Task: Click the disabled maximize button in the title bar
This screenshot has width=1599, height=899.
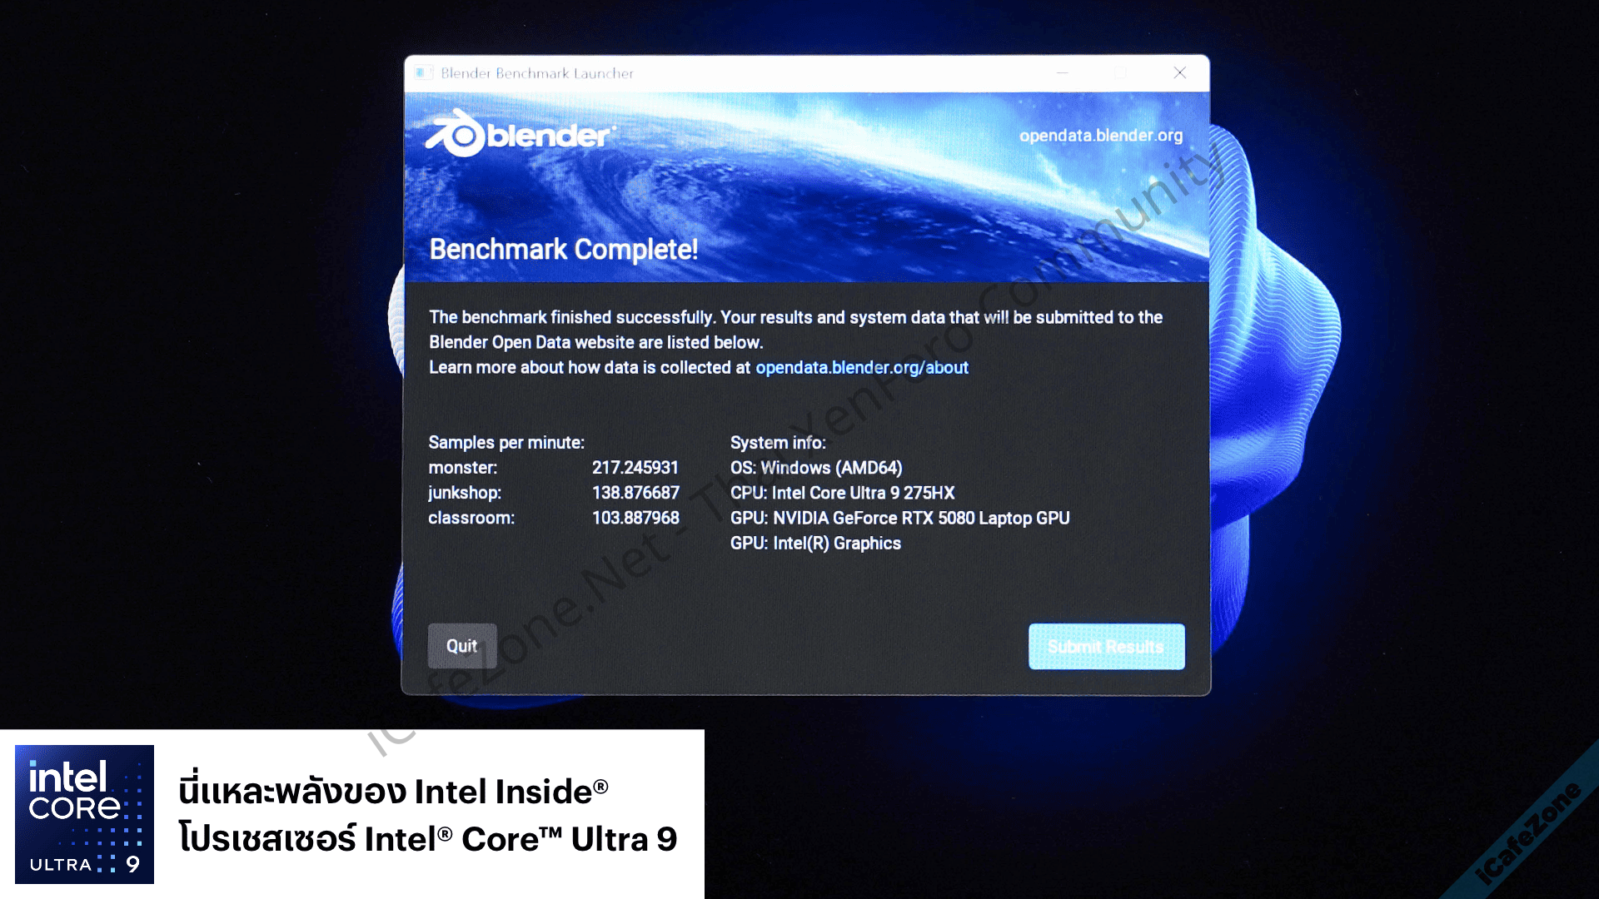Action: coord(1120,73)
